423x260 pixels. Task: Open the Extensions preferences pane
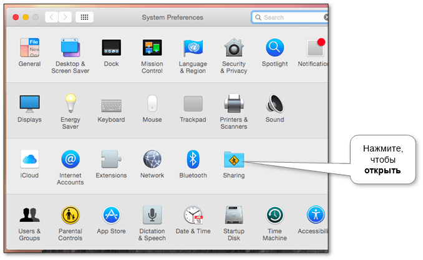click(111, 164)
